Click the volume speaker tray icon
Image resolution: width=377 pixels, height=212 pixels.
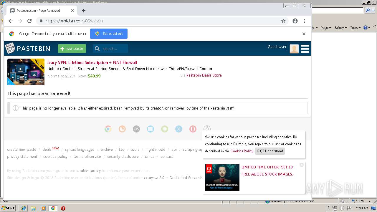pyautogui.click(x=342, y=208)
